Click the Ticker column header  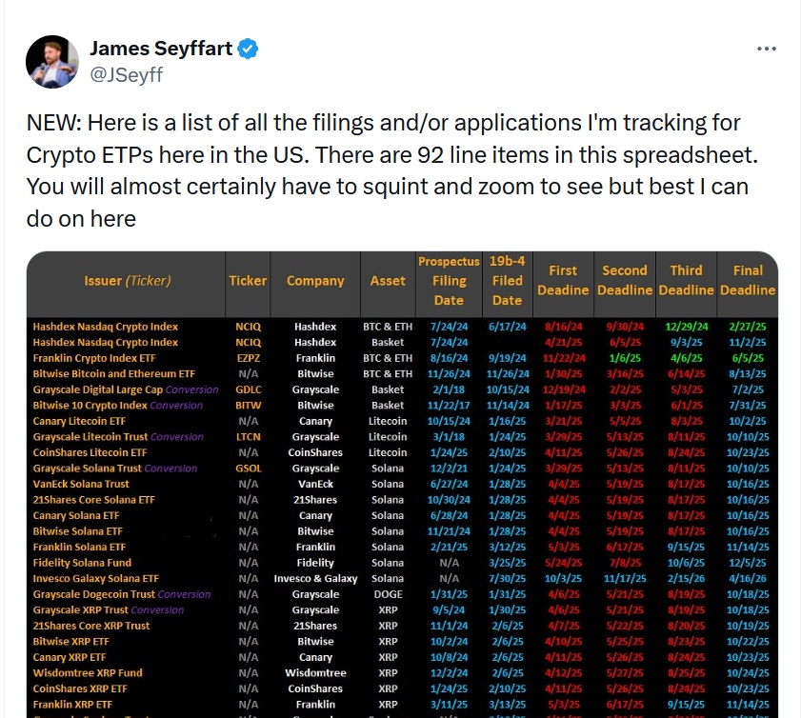coord(248,281)
